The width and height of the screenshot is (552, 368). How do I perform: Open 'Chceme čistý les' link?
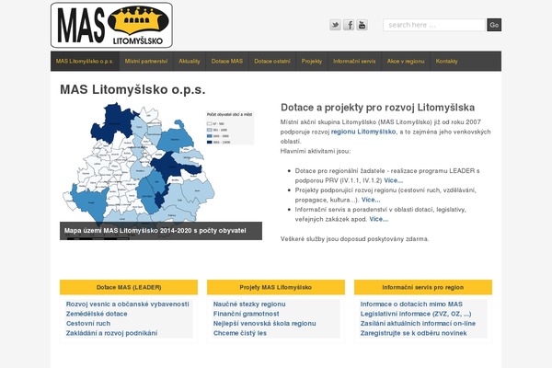(x=240, y=333)
